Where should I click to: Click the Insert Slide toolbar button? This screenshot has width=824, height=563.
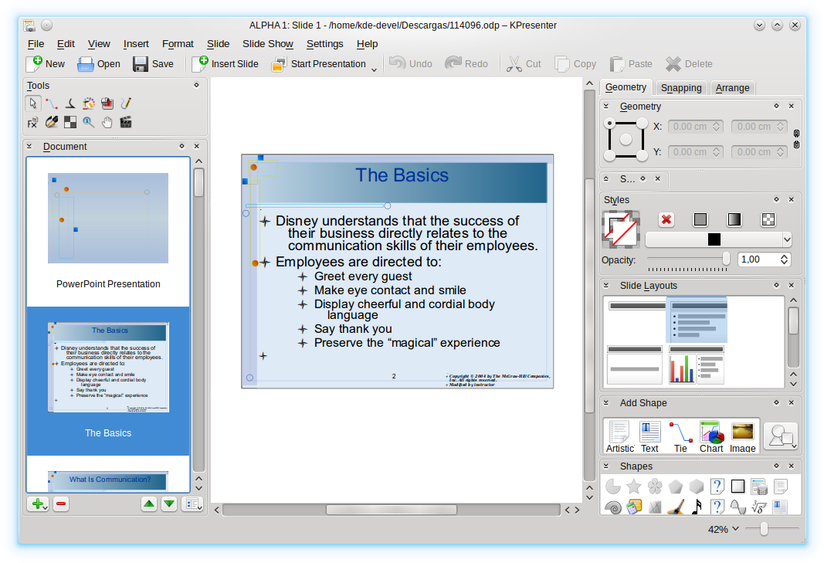(x=225, y=64)
